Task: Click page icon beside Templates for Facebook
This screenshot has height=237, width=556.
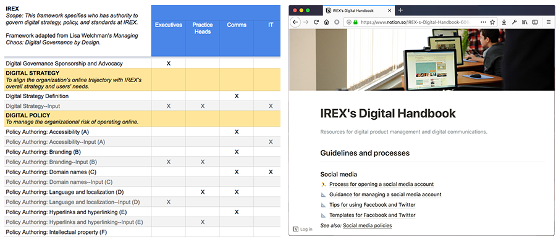Action: [x=323, y=215]
